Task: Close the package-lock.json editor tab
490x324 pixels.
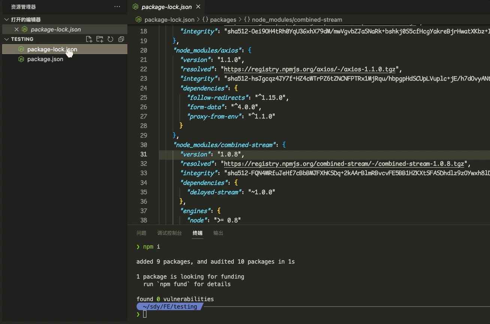Action: click(x=198, y=7)
